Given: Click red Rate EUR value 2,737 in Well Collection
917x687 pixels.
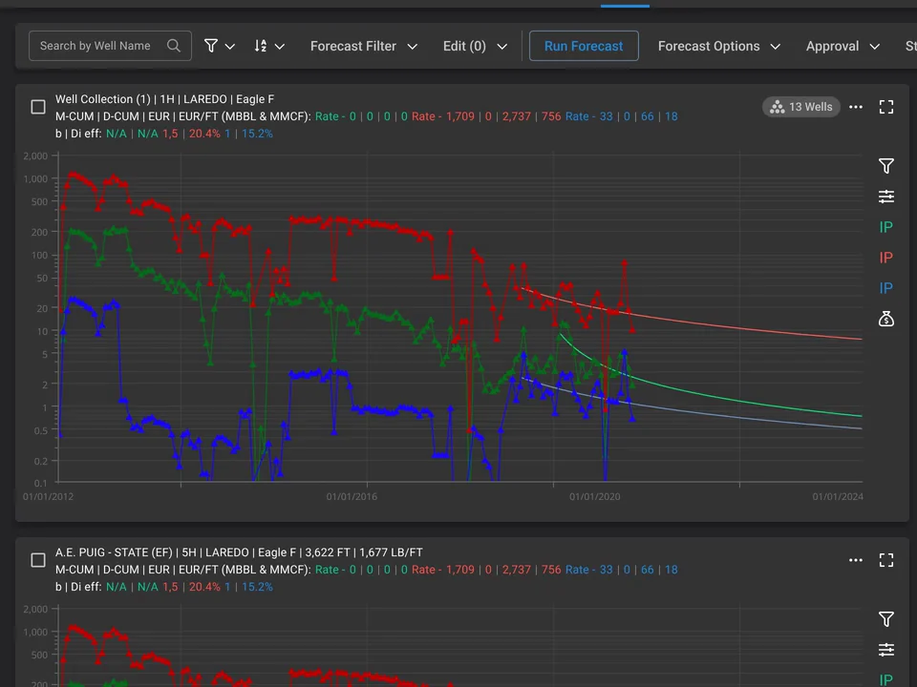Looking at the screenshot, I should 517,116.
